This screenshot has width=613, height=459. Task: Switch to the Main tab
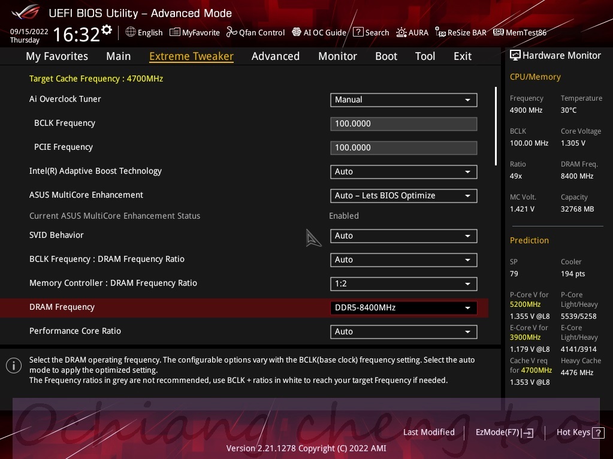119,56
